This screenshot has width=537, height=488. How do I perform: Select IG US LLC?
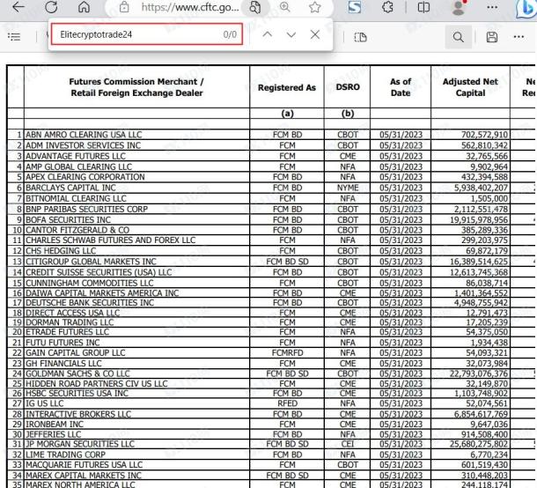pos(45,403)
